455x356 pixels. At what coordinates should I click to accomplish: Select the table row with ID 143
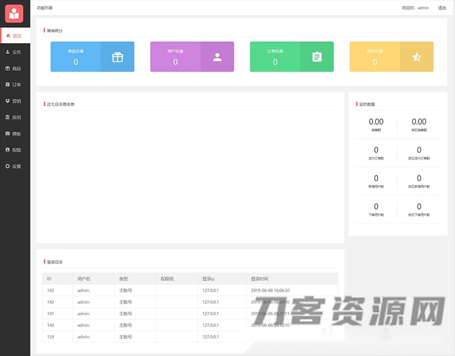point(142,290)
